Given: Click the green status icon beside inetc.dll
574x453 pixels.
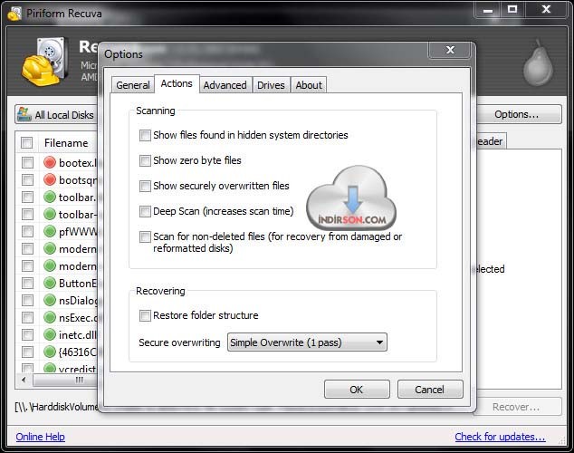Looking at the screenshot, I should click(x=50, y=334).
